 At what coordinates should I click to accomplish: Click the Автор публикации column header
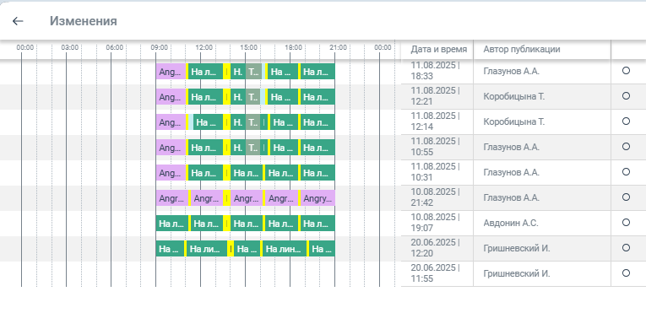pos(522,50)
